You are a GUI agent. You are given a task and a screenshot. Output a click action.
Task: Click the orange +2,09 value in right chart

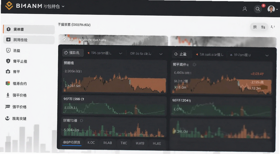pyautogui.click(x=257, y=74)
